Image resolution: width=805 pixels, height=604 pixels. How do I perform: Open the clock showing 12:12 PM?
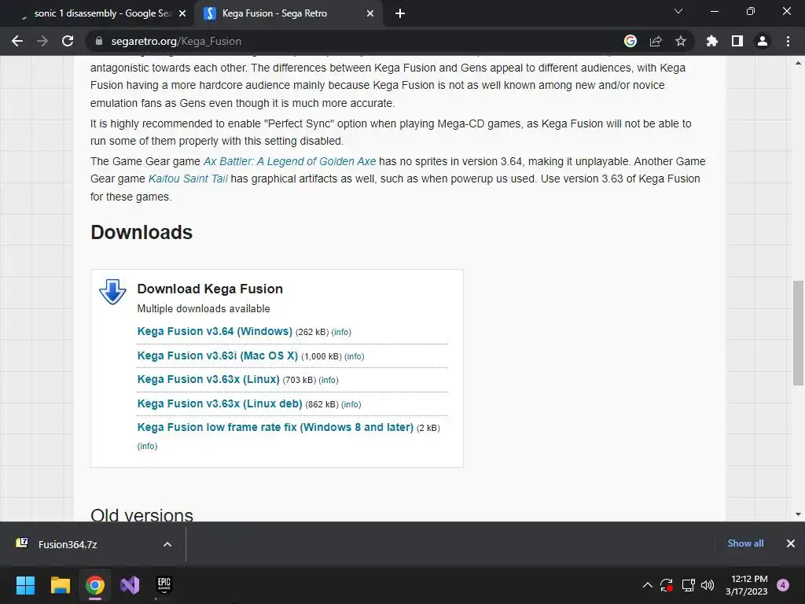point(747,585)
